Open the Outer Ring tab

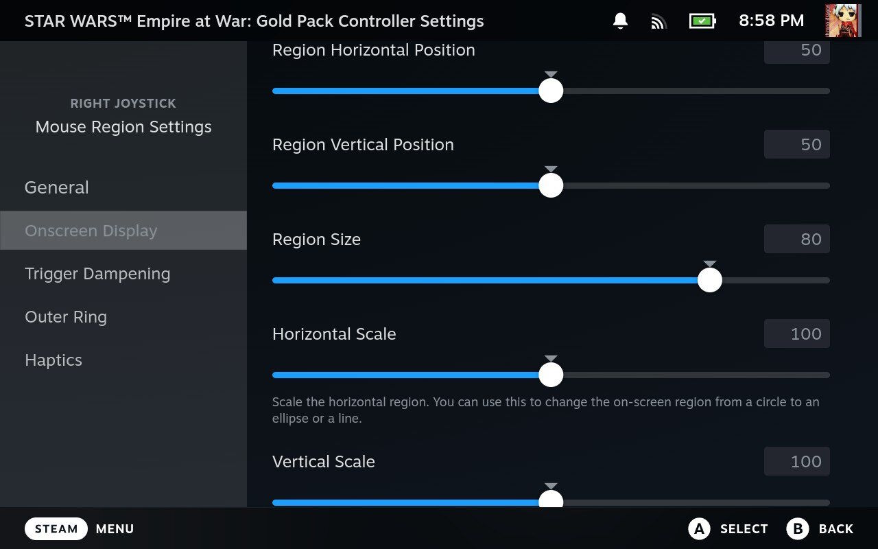pos(66,317)
